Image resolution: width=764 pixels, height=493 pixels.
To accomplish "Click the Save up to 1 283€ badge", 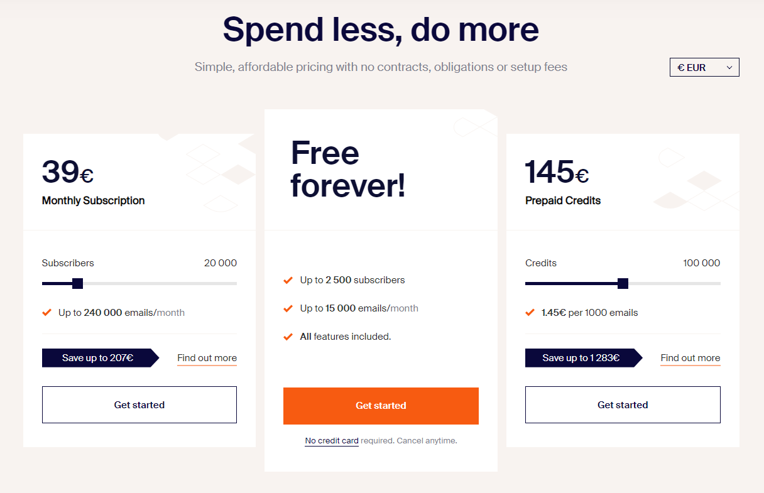I will [584, 358].
